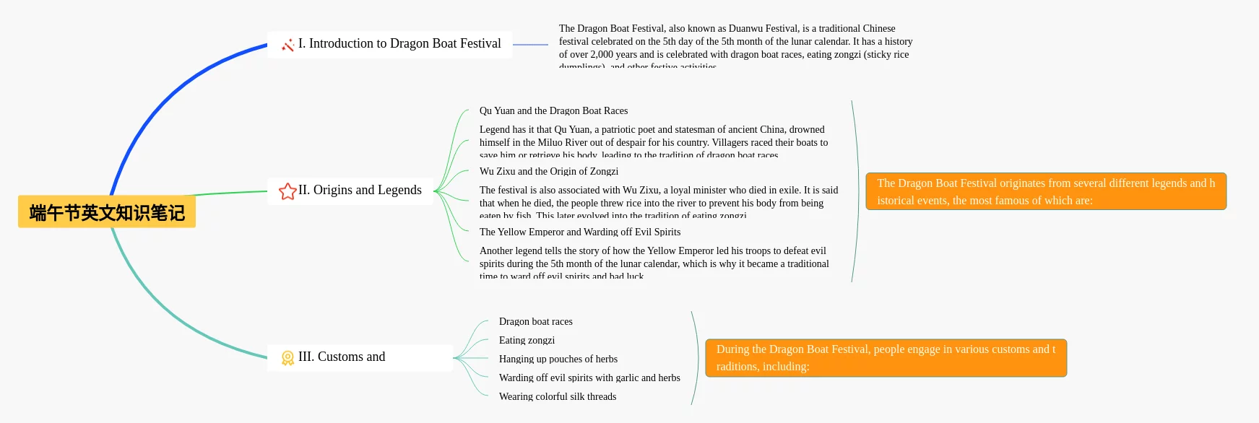Screen dimensions: 1259x423
Task: Select the Eating zongzi subtopic
Action: tap(527, 340)
